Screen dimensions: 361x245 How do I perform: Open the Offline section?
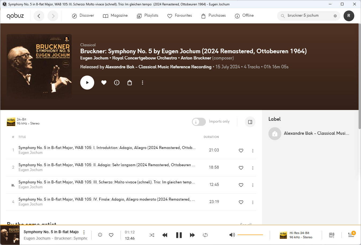click(x=244, y=16)
